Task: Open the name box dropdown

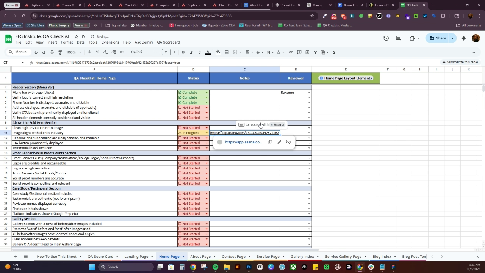Action: (23, 63)
